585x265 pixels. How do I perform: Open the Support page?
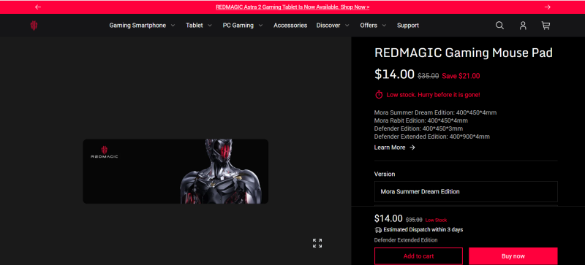(x=408, y=26)
